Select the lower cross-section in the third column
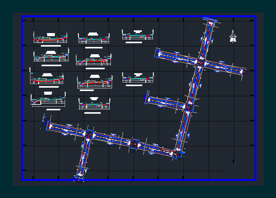 138,78
